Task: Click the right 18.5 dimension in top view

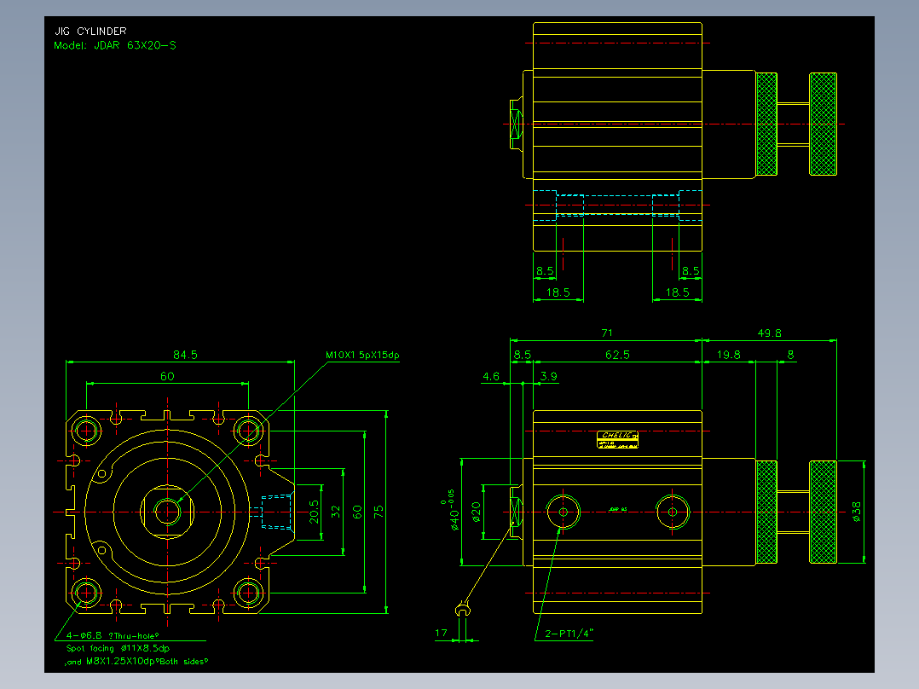Action: pos(677,292)
